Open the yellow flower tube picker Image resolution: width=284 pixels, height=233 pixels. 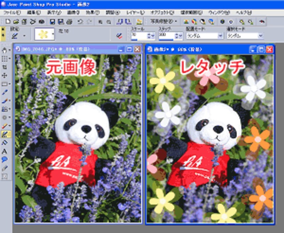(x=44, y=34)
